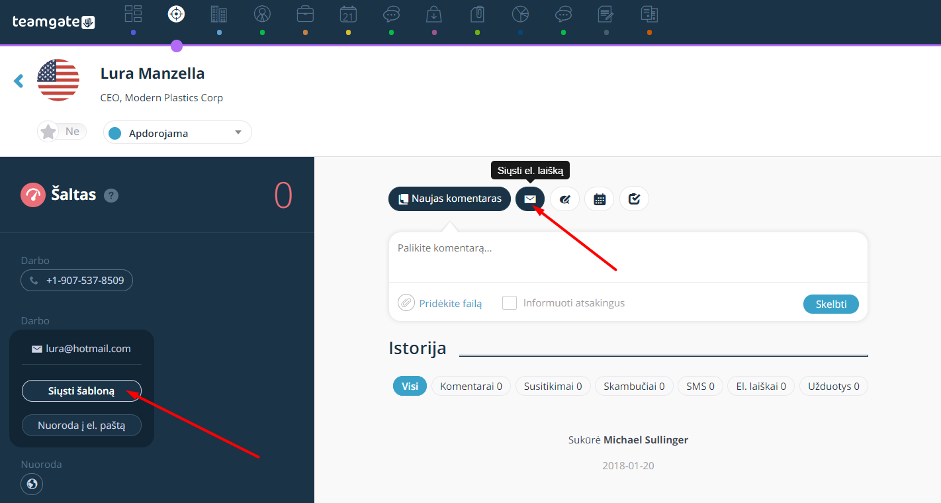Open the leads target icon in top navigation
This screenshot has height=503, width=941.
176,14
